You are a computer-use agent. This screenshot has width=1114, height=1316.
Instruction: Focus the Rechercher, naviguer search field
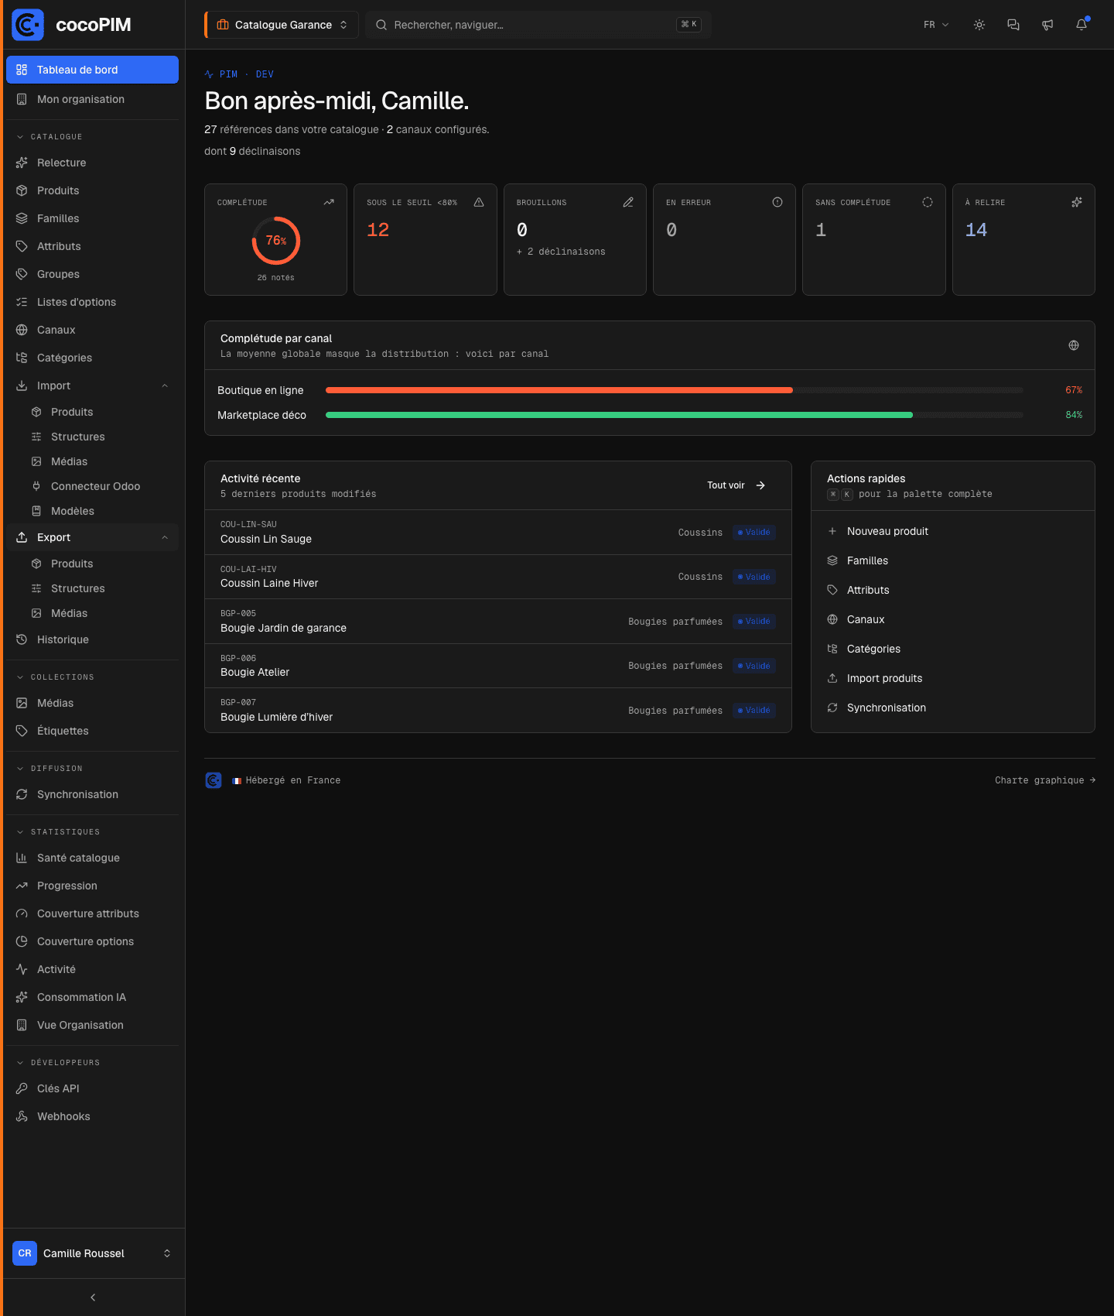point(538,25)
